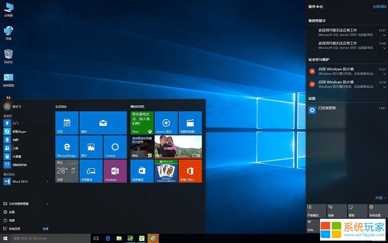This screenshot has height=243, width=388.
Task: Launch the Microsoft Edge tile
Action: [x=67, y=147]
